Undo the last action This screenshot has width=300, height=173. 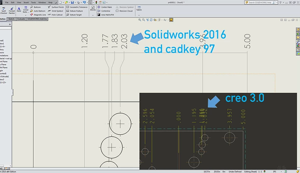click(x=84, y=2)
